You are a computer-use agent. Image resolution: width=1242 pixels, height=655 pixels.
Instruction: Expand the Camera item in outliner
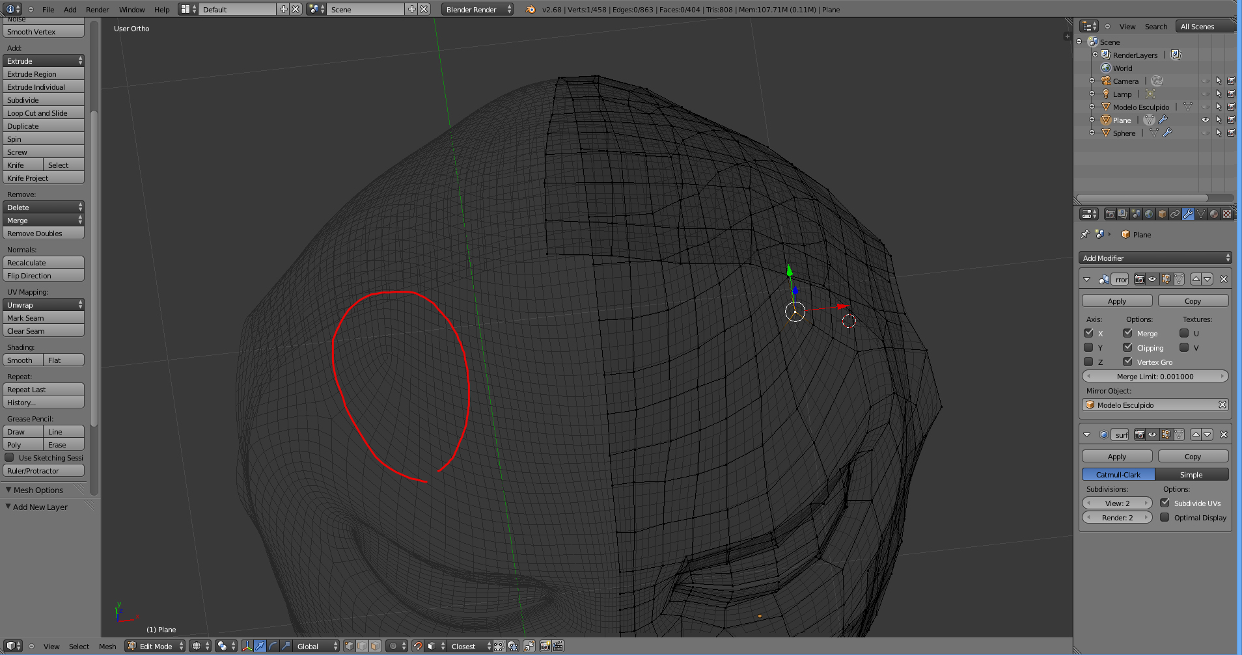coord(1092,81)
